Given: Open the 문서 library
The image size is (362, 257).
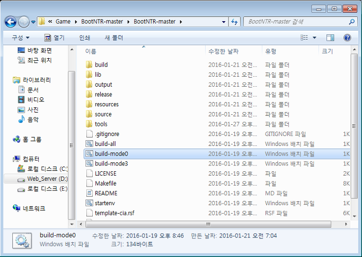Looking at the screenshot, I should pos(28,89).
